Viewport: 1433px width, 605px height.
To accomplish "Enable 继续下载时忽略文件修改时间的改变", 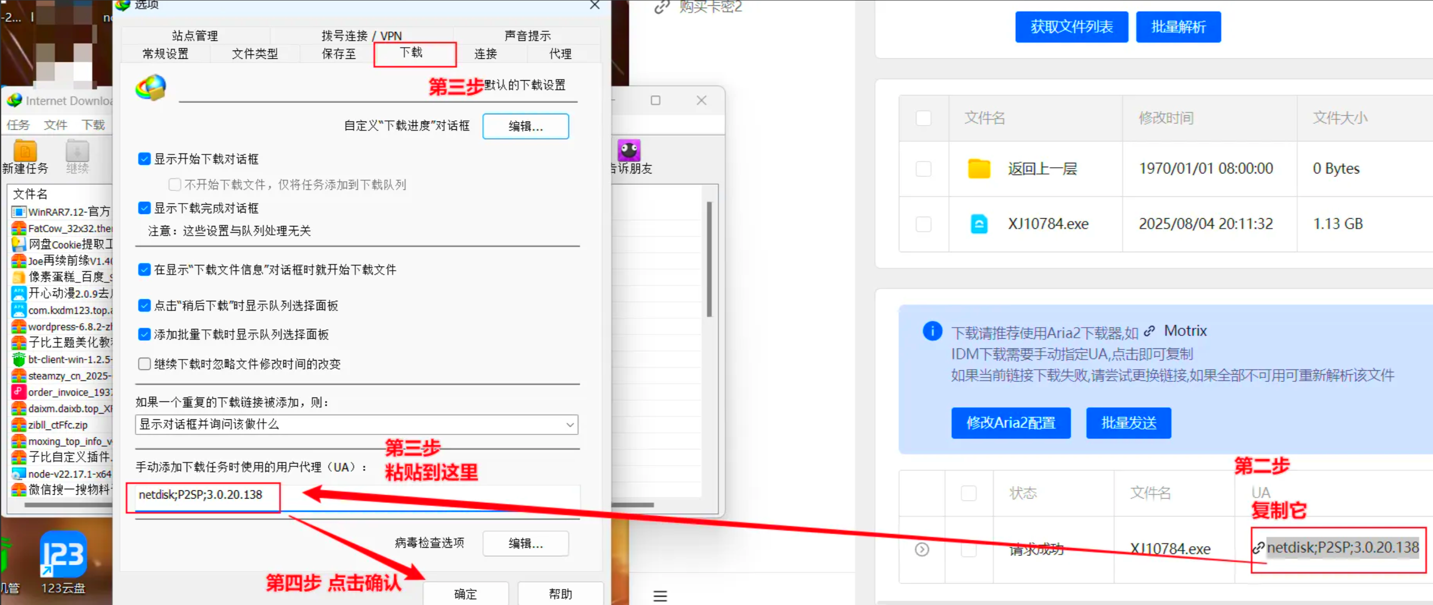I will tap(144, 363).
